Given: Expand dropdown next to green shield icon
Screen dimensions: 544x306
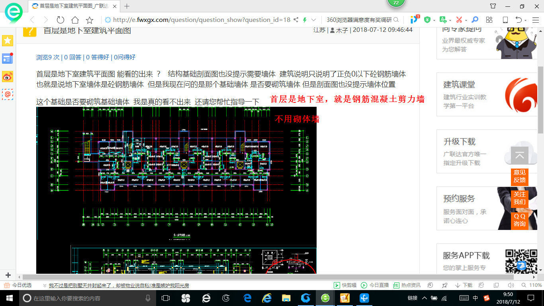Looking at the screenshot, I should pos(434,20).
